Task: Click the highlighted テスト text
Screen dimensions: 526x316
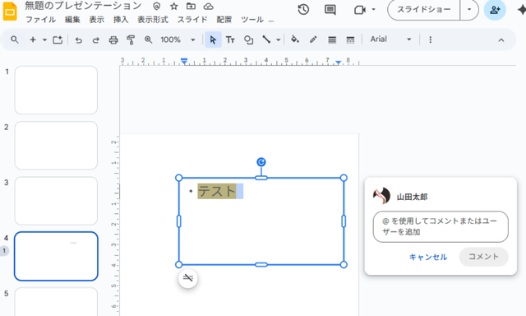Action: (x=217, y=191)
